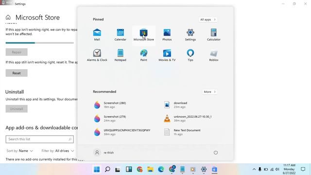The image size is (311, 175).
Task: Click the repair progress bar
Action: point(40,43)
